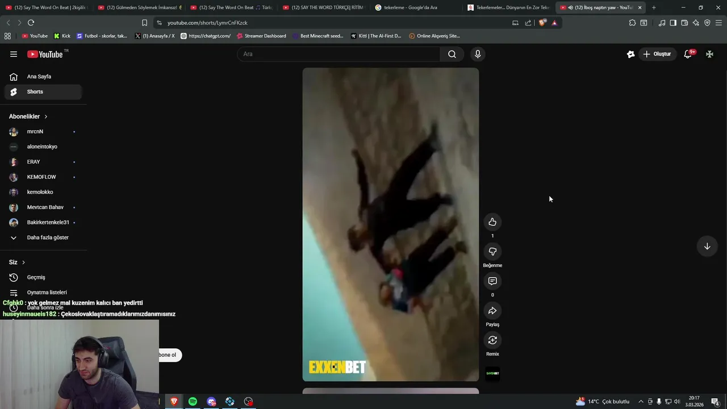
Task: Open the chatgpt.com bookmark
Action: point(206,36)
